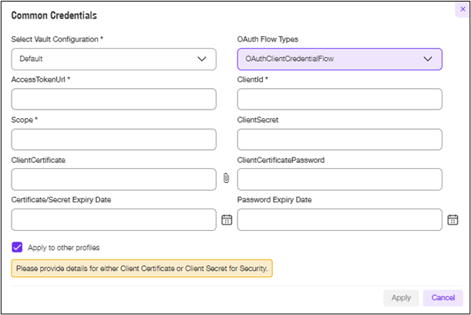
Task: Open calendar picker for Password Expiry Date
Action: (452, 220)
